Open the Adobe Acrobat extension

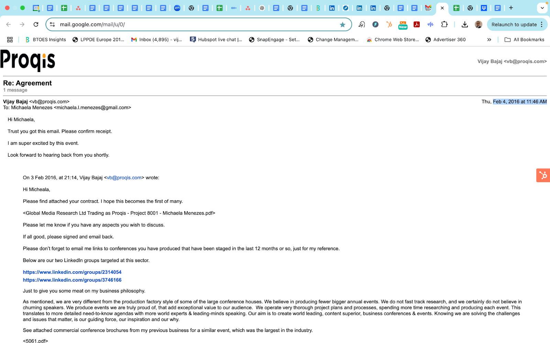[x=417, y=24]
